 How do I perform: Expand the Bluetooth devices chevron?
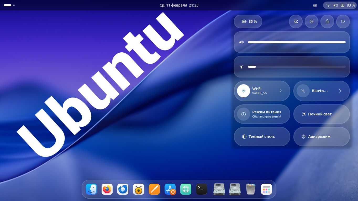pyautogui.click(x=340, y=91)
